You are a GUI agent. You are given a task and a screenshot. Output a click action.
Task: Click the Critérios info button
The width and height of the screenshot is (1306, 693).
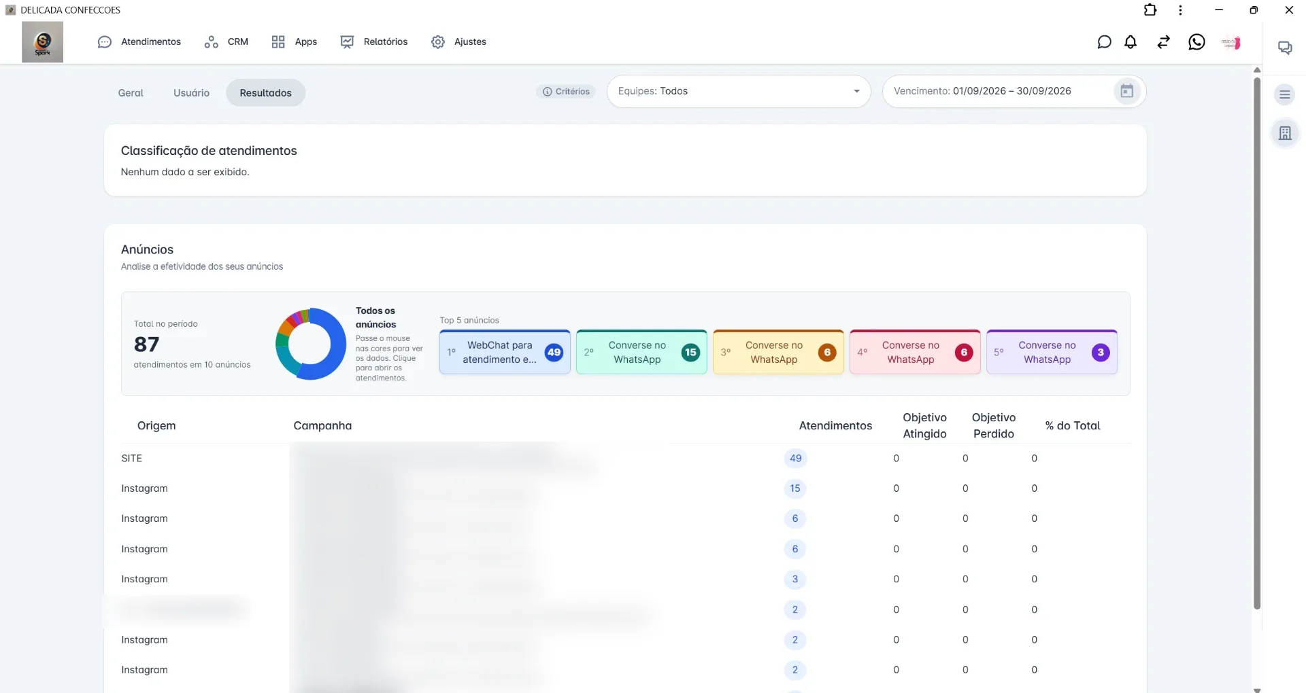click(x=566, y=92)
